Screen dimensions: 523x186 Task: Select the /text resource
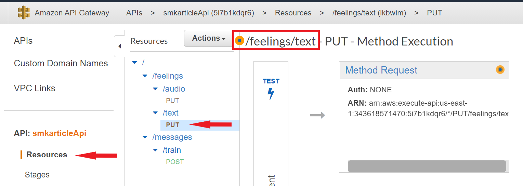[x=171, y=113]
